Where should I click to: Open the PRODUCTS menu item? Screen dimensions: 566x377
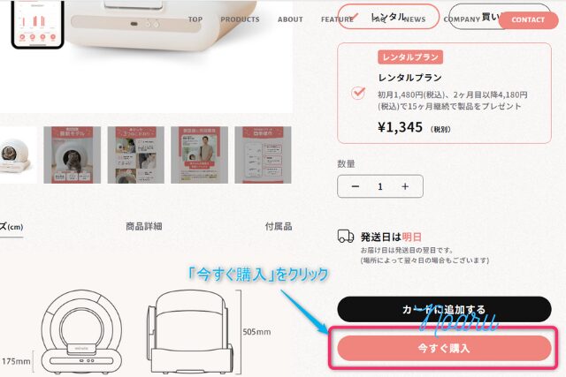coord(240,19)
